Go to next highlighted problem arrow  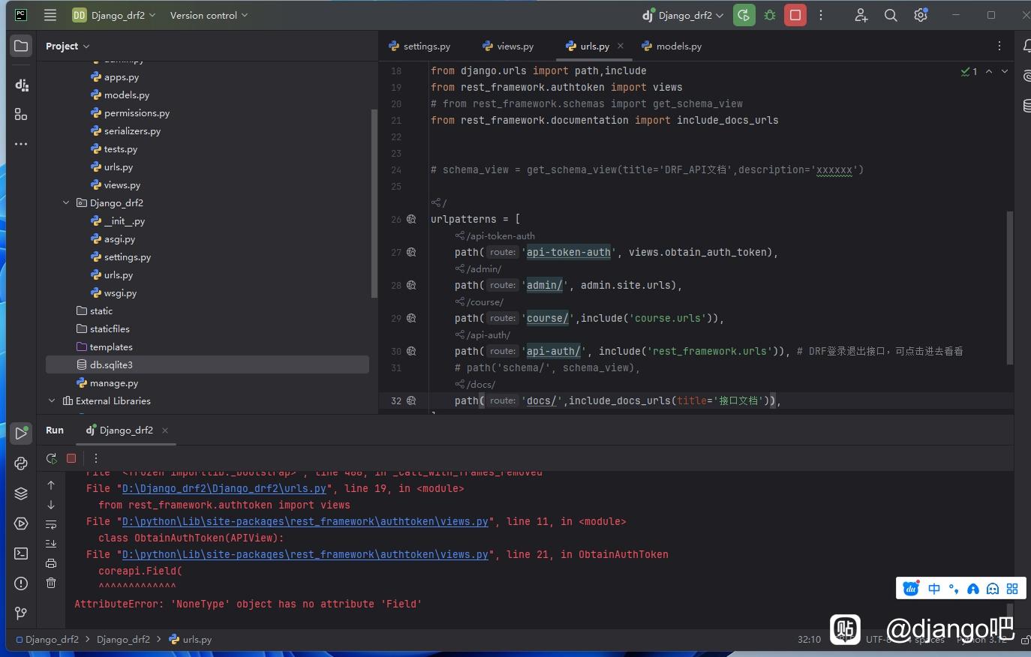[x=1005, y=71]
